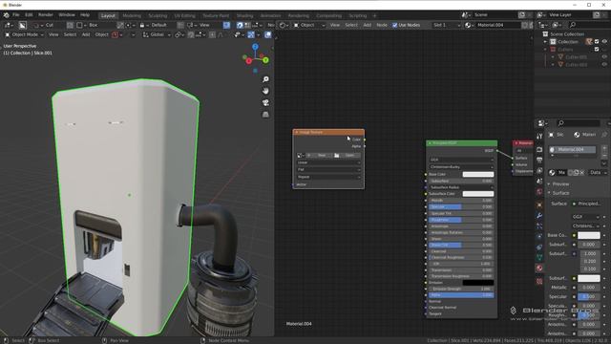Toggle camera view with the camera icon

click(265, 102)
